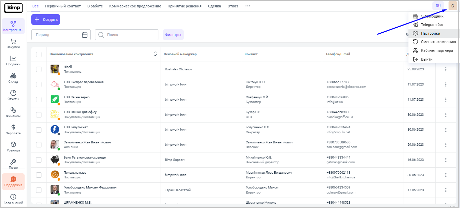This screenshot has height=208, width=460.
Task: Open the RU language selector
Action: (x=438, y=6)
